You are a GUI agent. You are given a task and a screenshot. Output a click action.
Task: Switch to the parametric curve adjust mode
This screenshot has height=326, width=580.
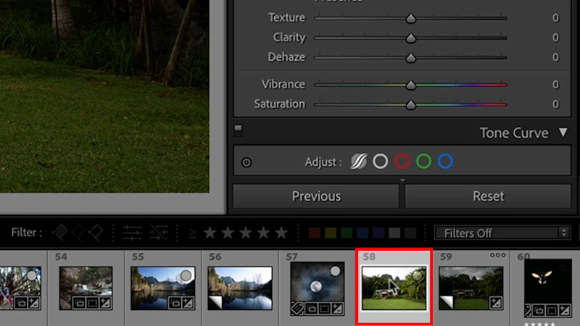(x=358, y=162)
